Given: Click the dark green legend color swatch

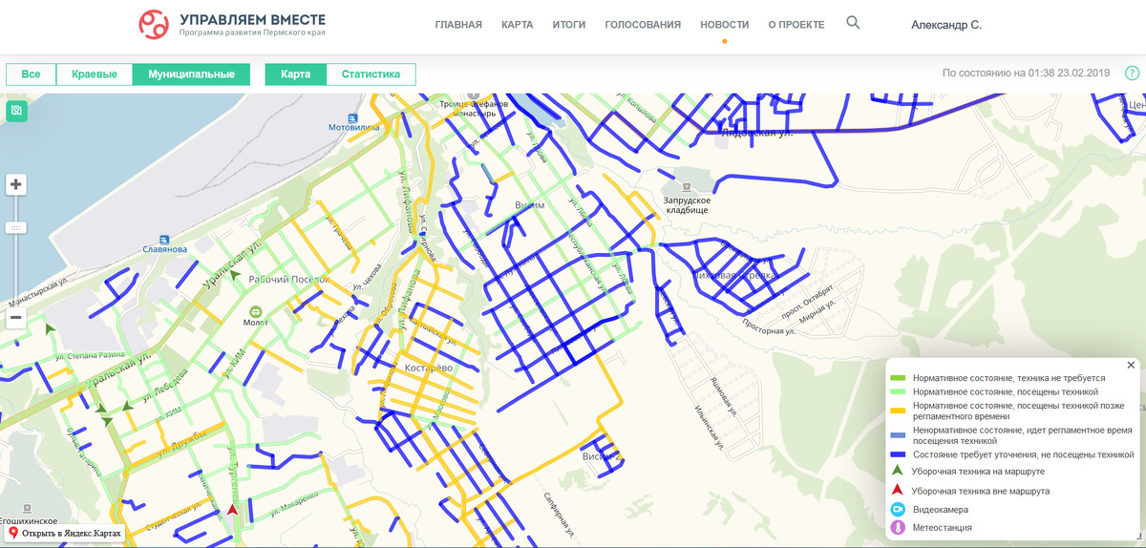Looking at the screenshot, I should [x=898, y=379].
